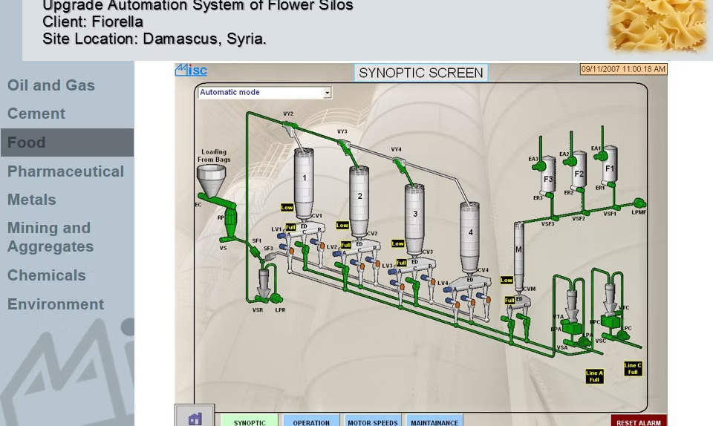Viewport: 713px width, 426px height.
Task: Switch to the OPERATION tab
Action: [310, 421]
